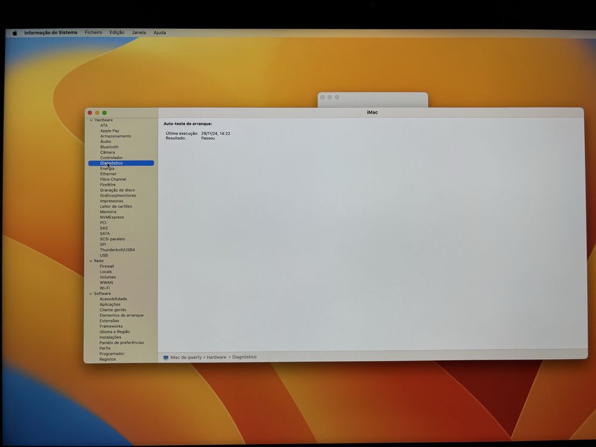Collapse the Hardware section
The image size is (596, 447).
coord(91,120)
